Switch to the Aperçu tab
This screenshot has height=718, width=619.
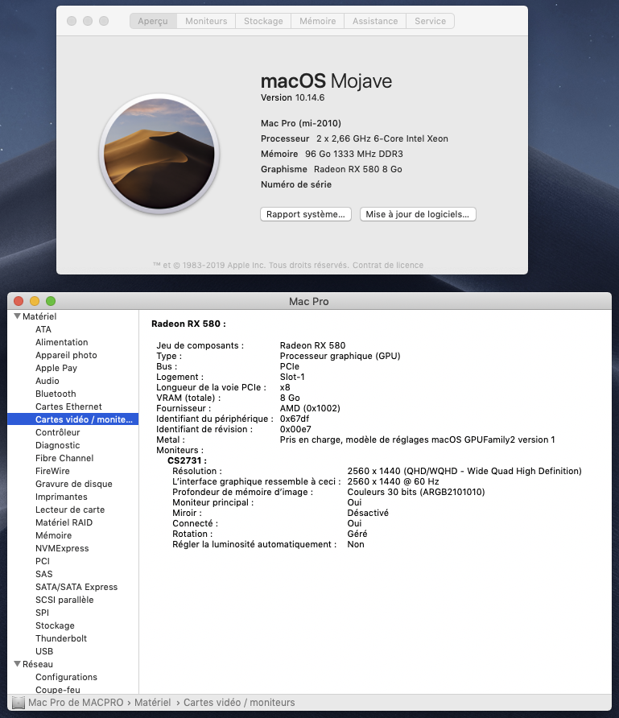[x=153, y=21]
